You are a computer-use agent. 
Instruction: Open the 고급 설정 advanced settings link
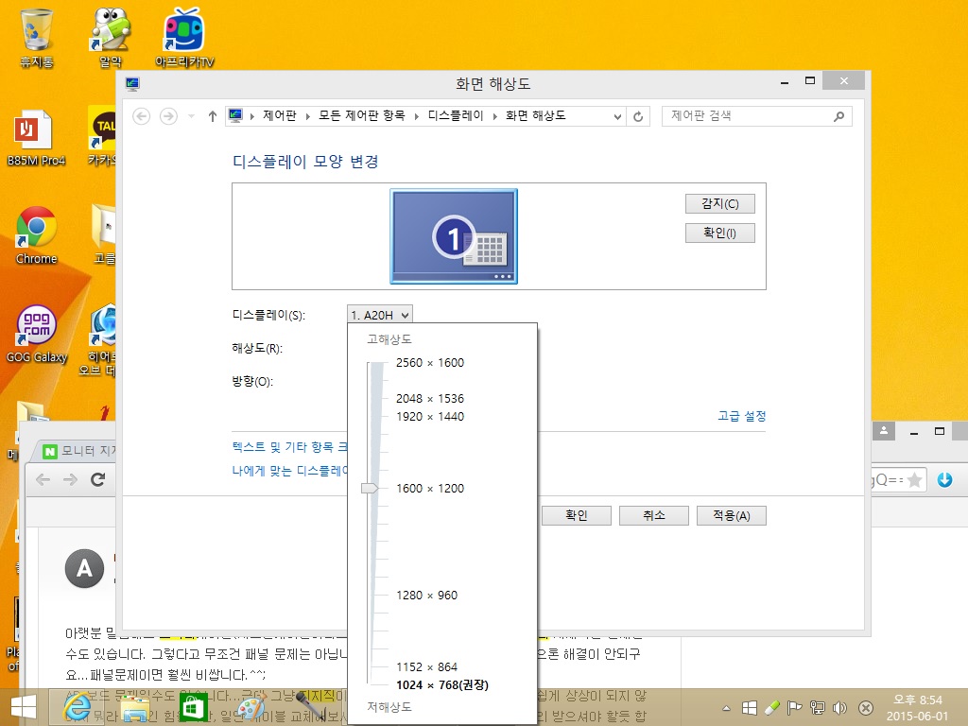[741, 416]
